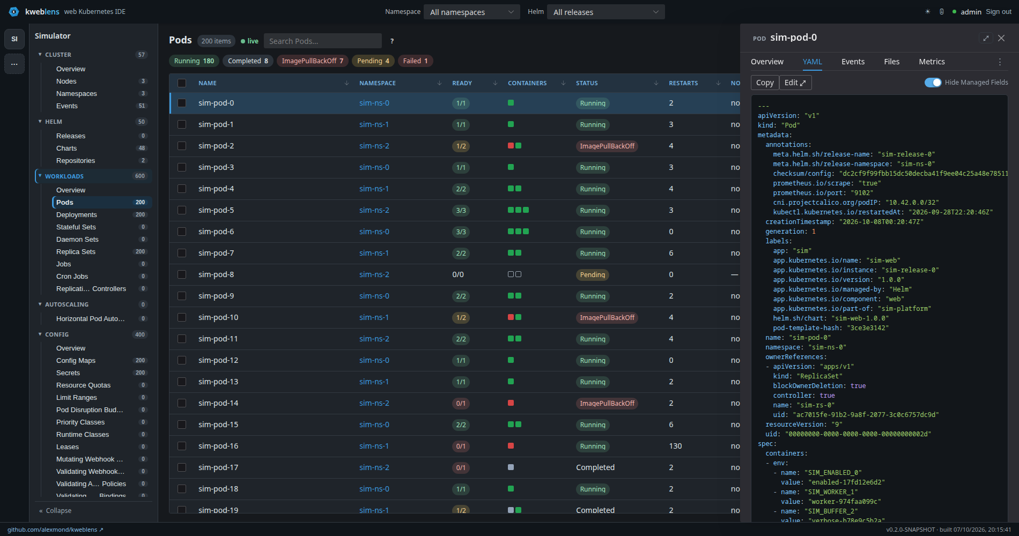Open the Helm releases dropdown
This screenshot has height=536, width=1019.
point(606,12)
